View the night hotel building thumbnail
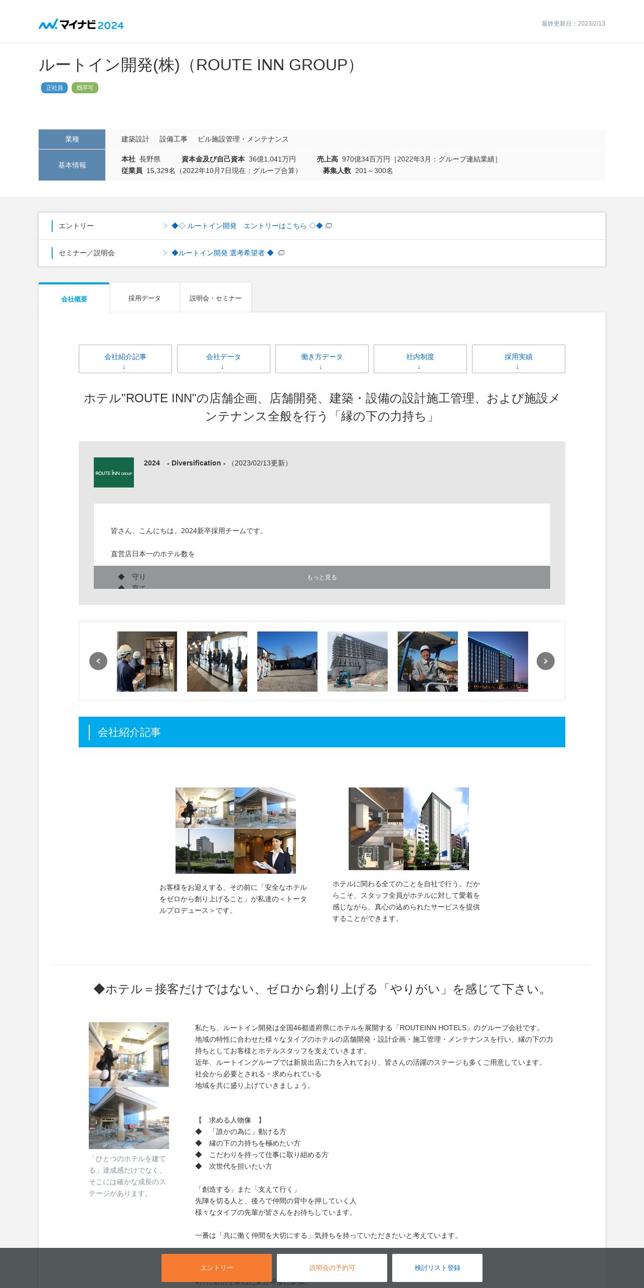 coord(498,662)
